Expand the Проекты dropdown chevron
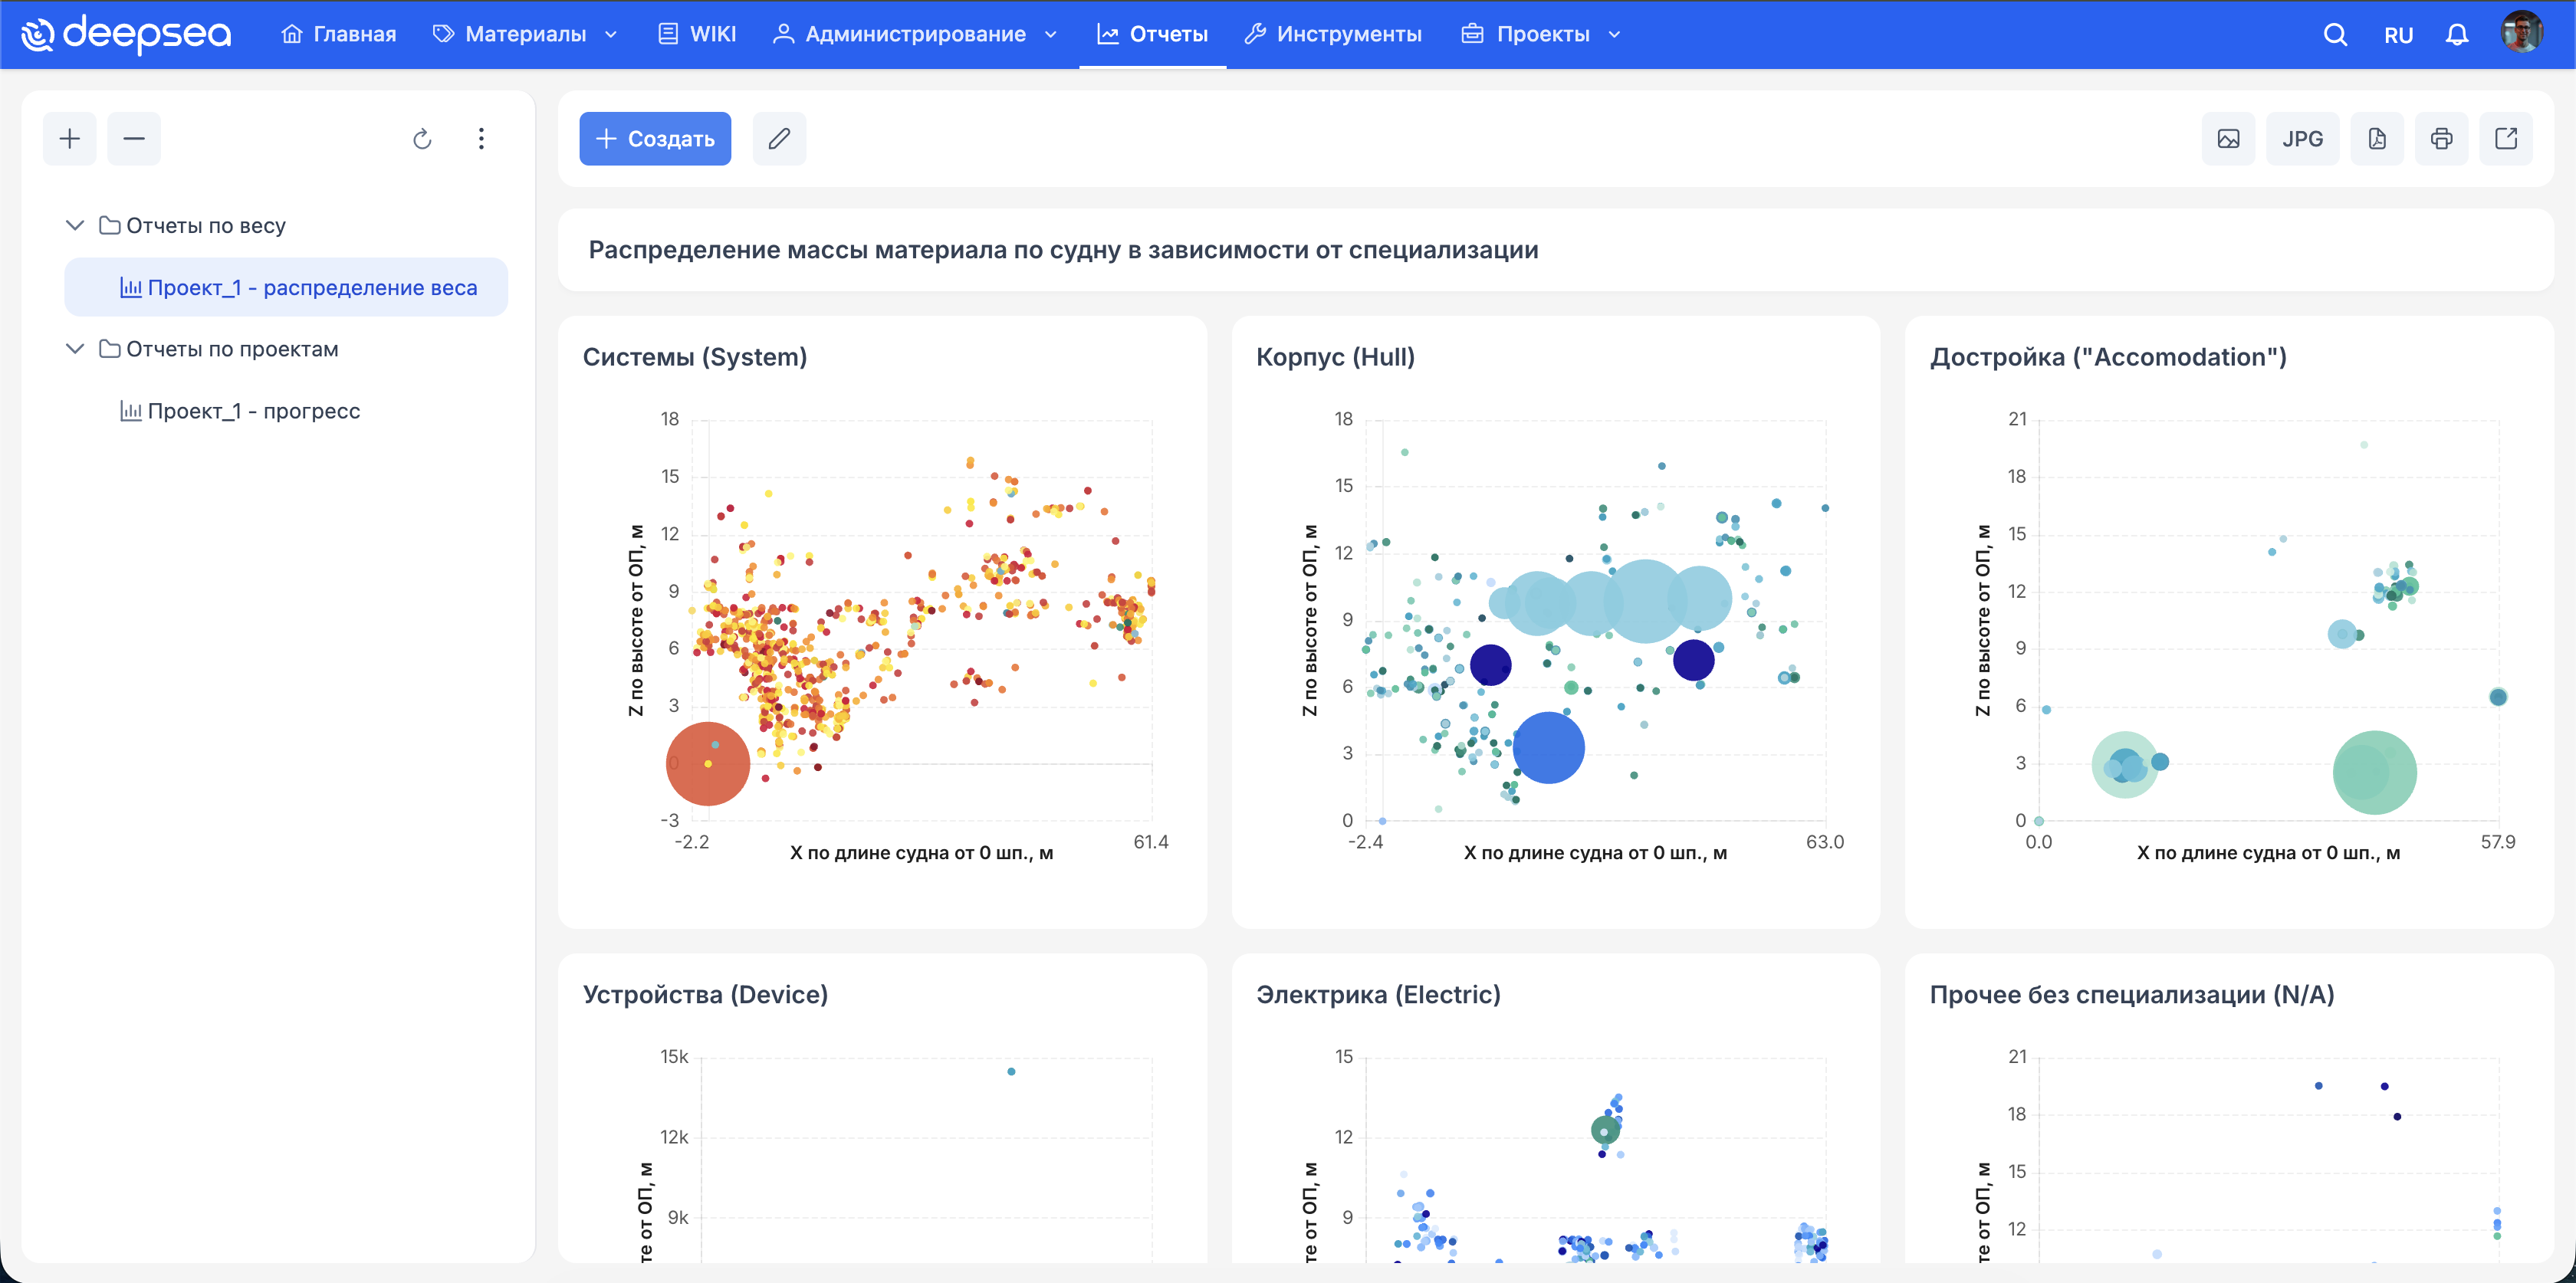The width and height of the screenshot is (2576, 1283). [1614, 34]
